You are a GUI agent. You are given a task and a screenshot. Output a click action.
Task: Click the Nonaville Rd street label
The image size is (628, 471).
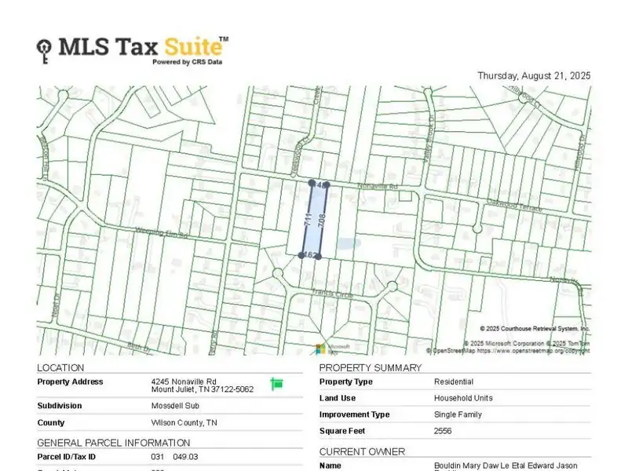[x=378, y=187]
